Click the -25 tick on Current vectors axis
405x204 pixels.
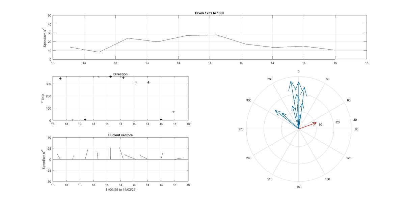coord(48,171)
